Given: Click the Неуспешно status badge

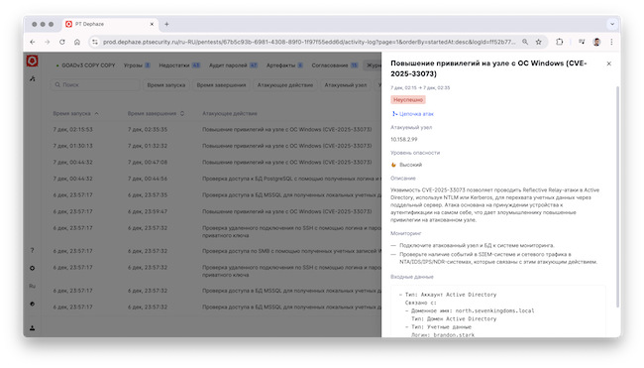Looking at the screenshot, I should tap(408, 100).
